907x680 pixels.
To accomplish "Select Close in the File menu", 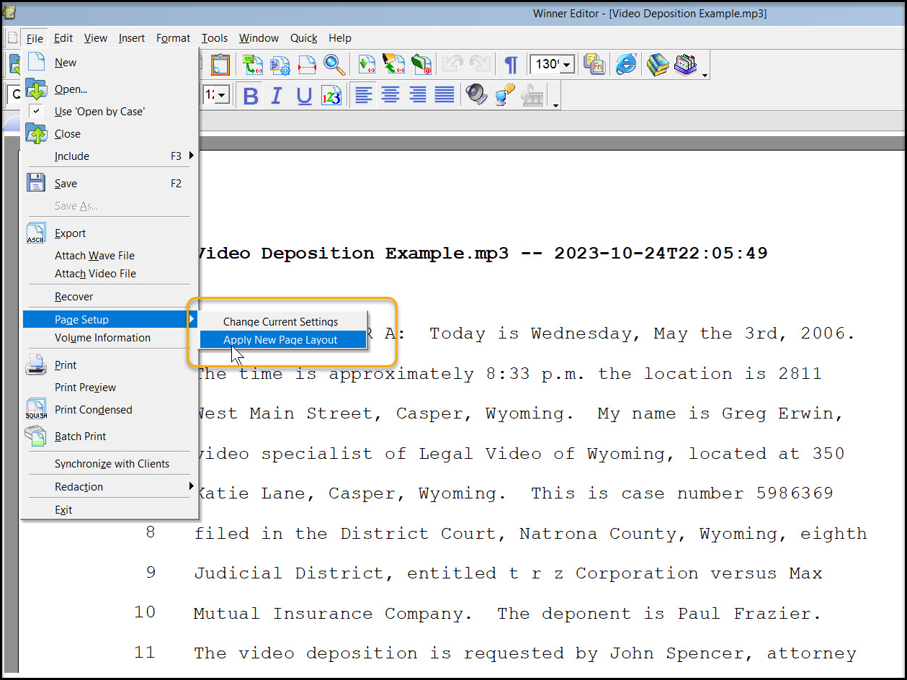I will click(110, 134).
